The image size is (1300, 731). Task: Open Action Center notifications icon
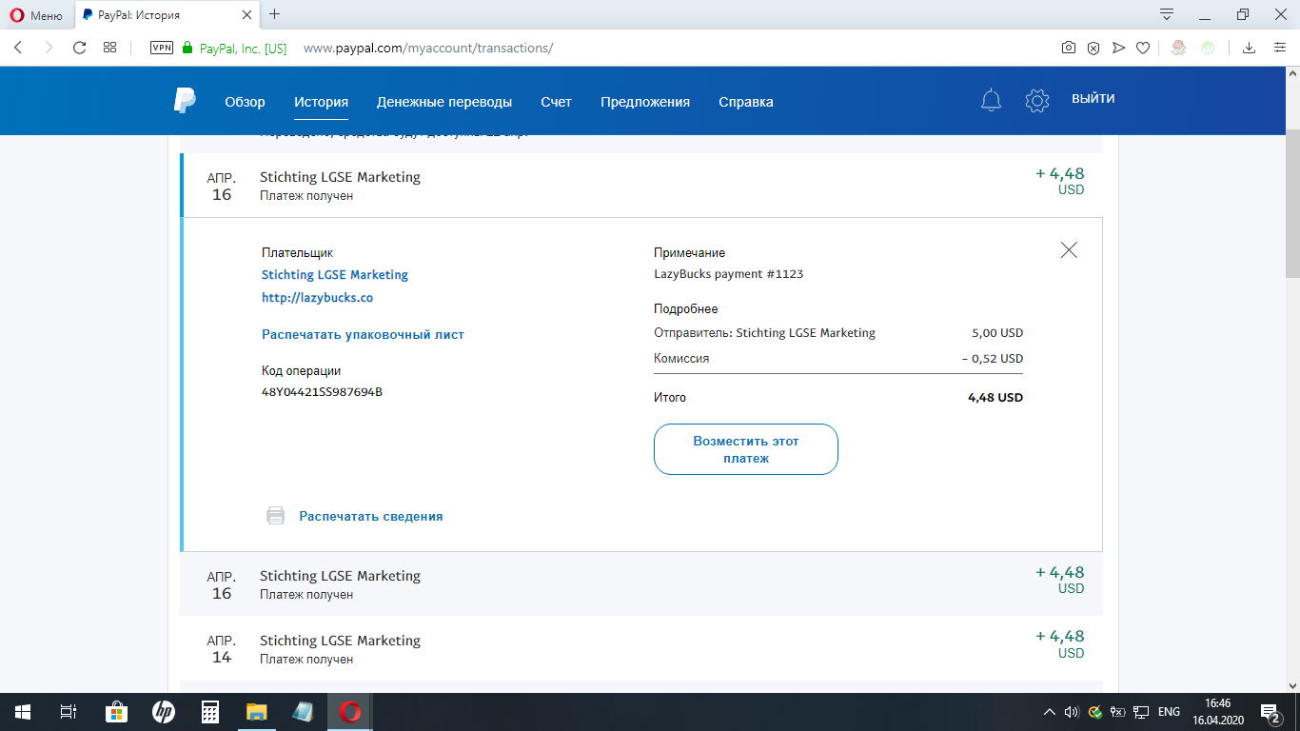1270,712
